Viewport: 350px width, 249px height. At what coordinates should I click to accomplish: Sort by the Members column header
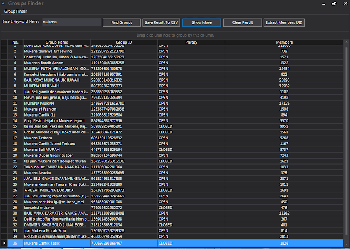coord(284,42)
